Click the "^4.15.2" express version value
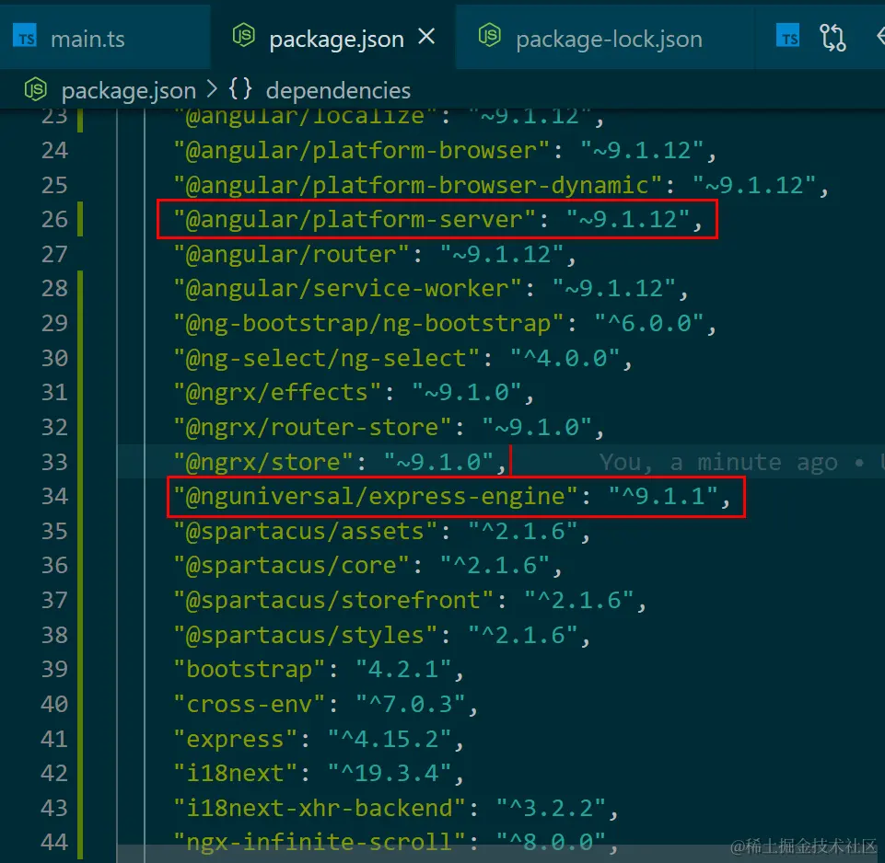885x863 pixels. pos(390,739)
